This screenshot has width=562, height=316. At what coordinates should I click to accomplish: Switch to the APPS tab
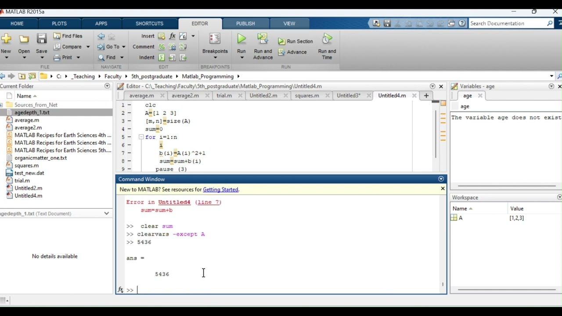point(101,24)
